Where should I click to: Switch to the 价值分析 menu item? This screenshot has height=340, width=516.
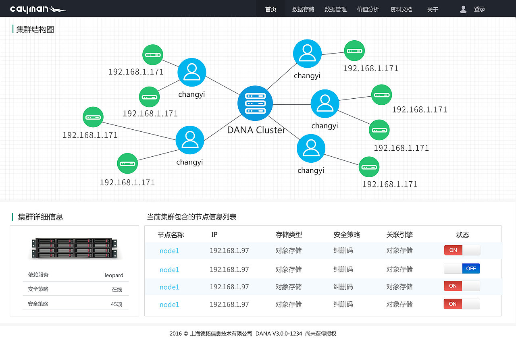tap(368, 9)
